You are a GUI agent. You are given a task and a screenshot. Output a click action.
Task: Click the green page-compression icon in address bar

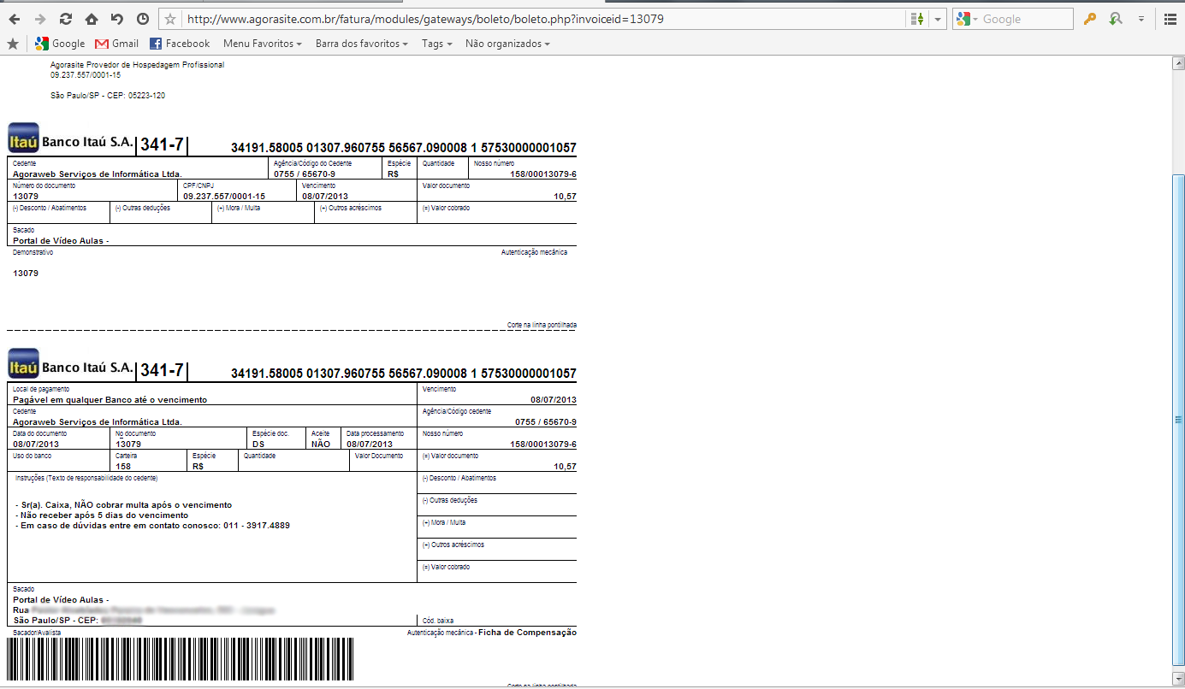[917, 19]
